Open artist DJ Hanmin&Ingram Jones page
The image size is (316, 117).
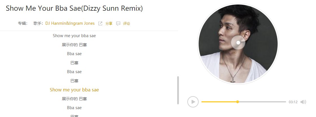click(70, 23)
